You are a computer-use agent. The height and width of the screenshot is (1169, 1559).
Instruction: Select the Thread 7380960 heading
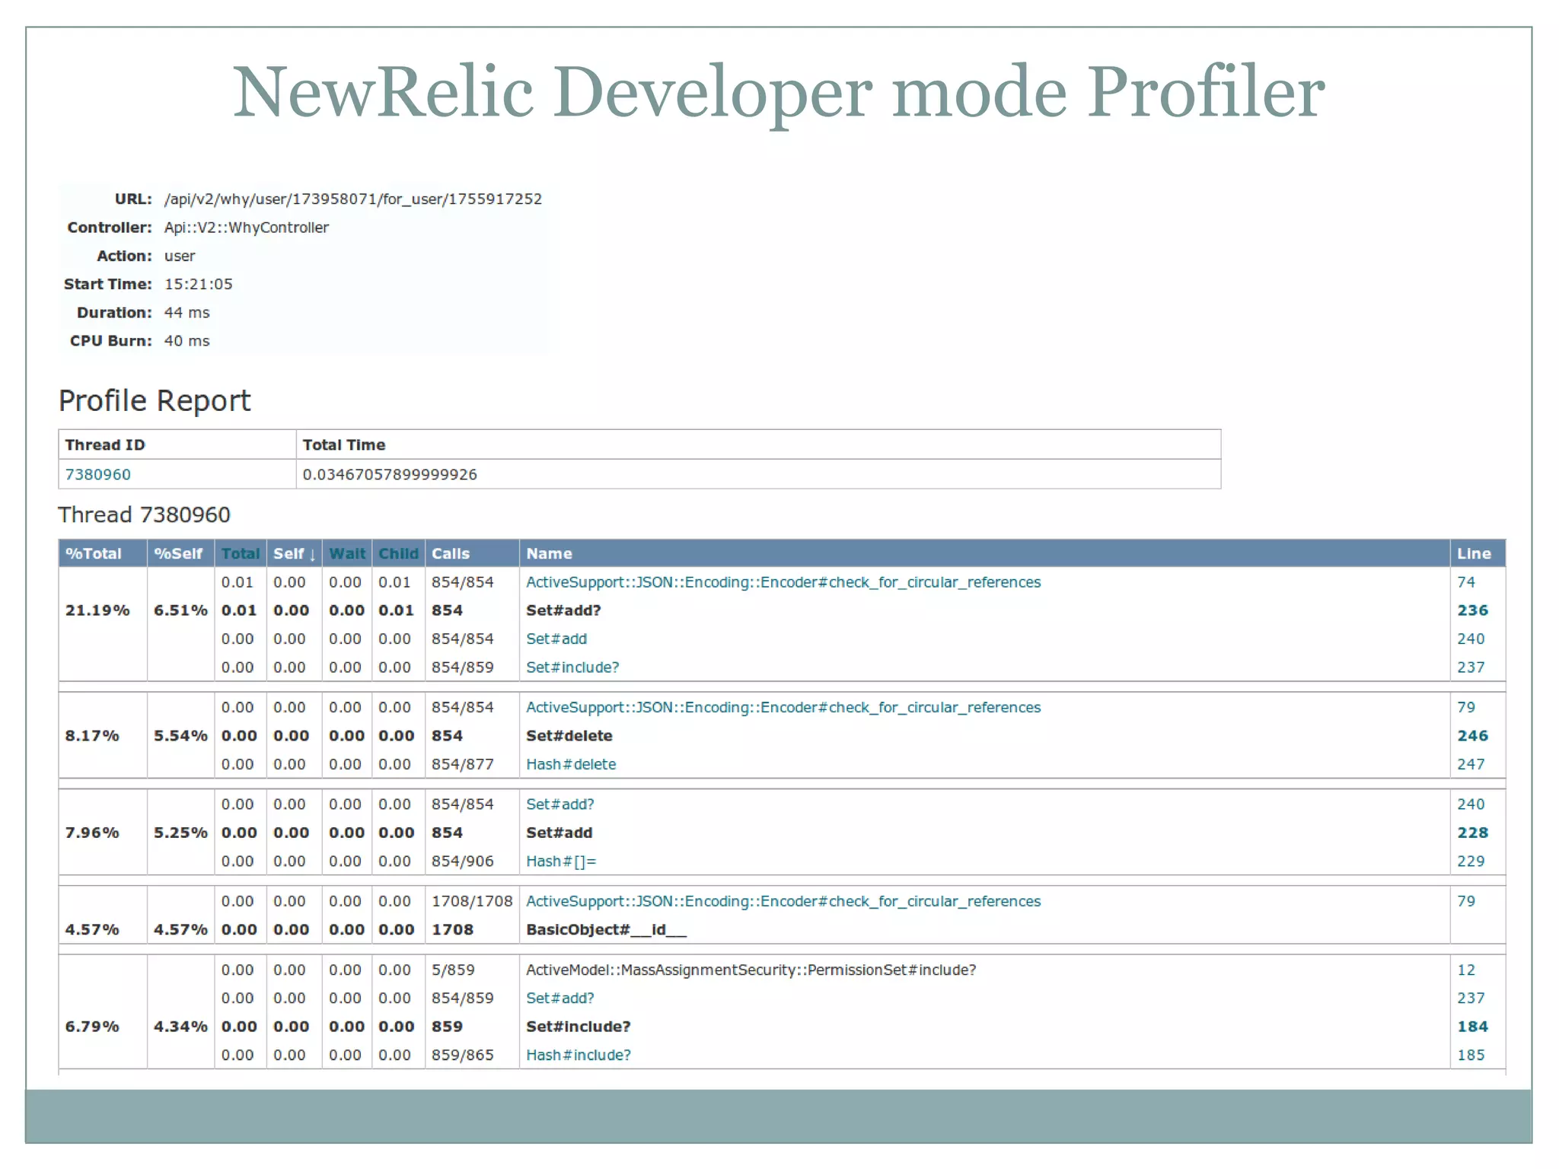tap(145, 514)
